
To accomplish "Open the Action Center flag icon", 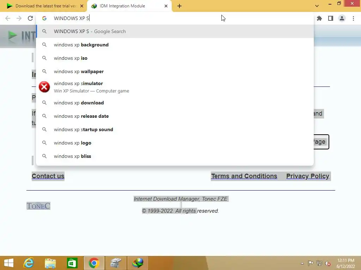I will tap(311, 263).
